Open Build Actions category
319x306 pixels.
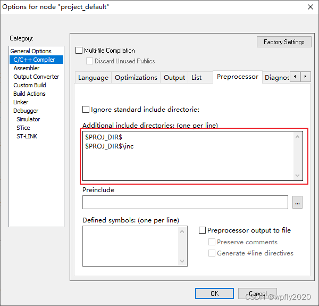pyautogui.click(x=29, y=94)
